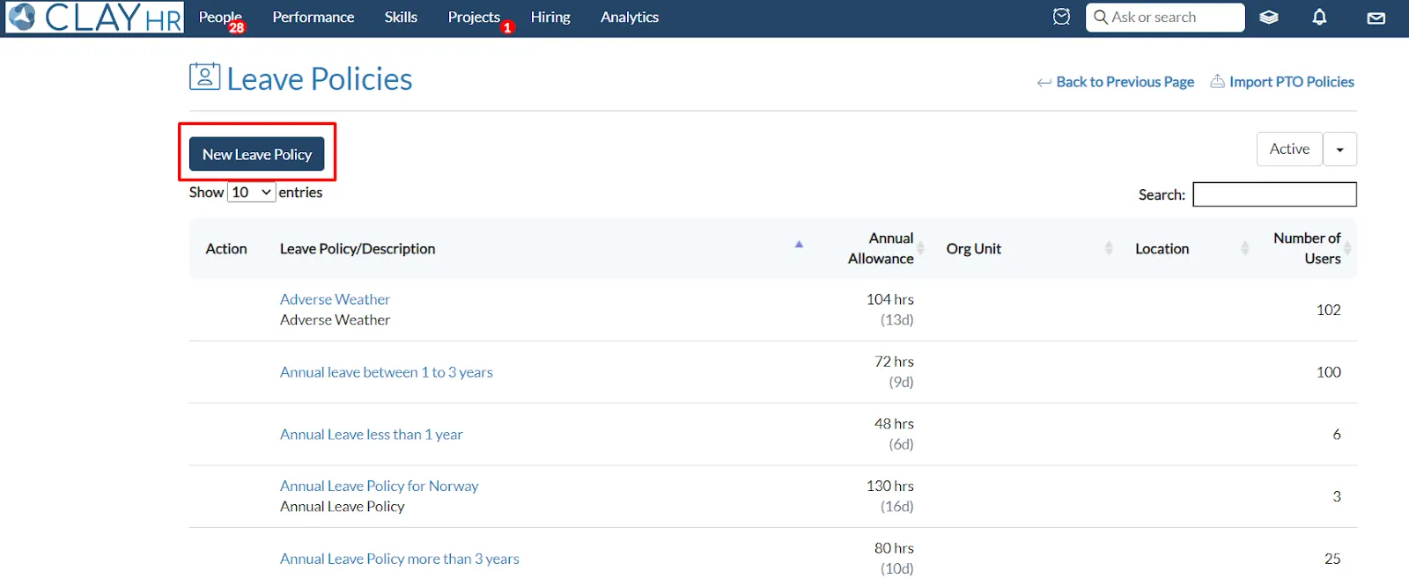The height and width of the screenshot is (586, 1409).
Task: Open Annual Leave less than 1 year
Action: point(371,435)
